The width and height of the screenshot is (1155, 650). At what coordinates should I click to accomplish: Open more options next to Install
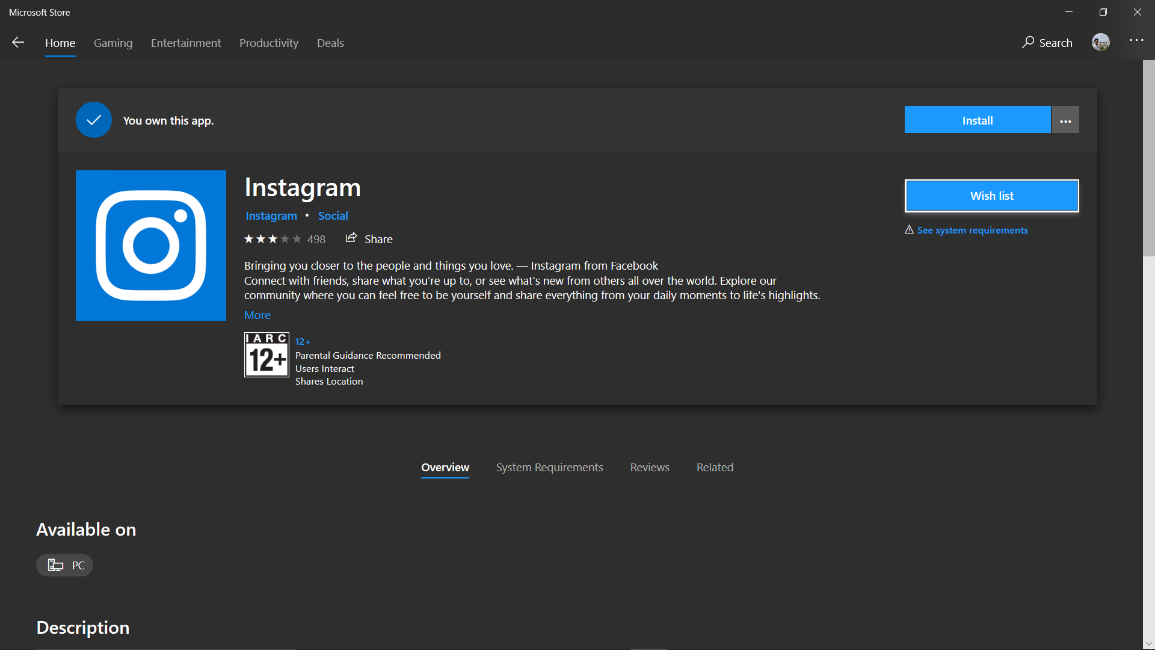click(1065, 120)
